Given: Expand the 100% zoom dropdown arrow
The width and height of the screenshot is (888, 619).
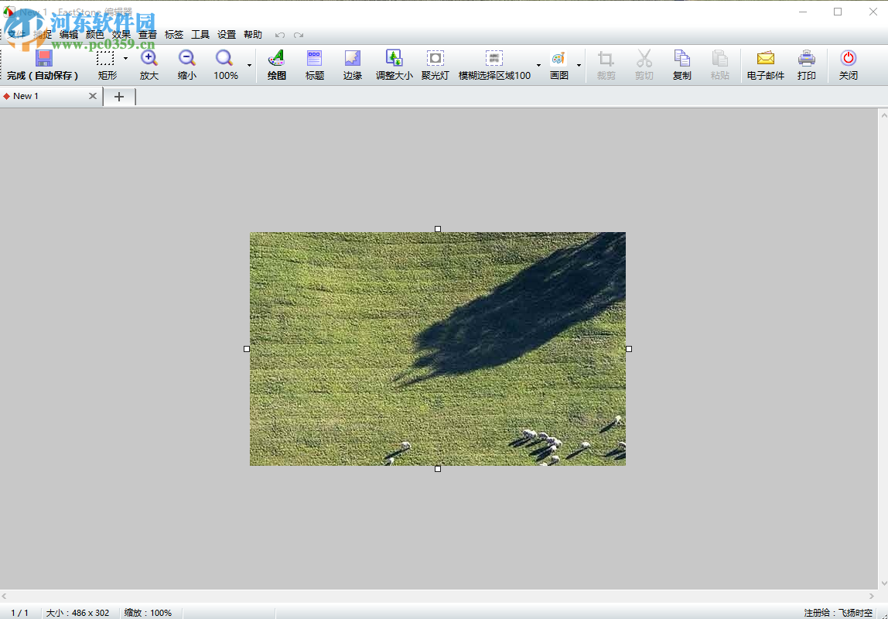Looking at the screenshot, I should pyautogui.click(x=249, y=65).
